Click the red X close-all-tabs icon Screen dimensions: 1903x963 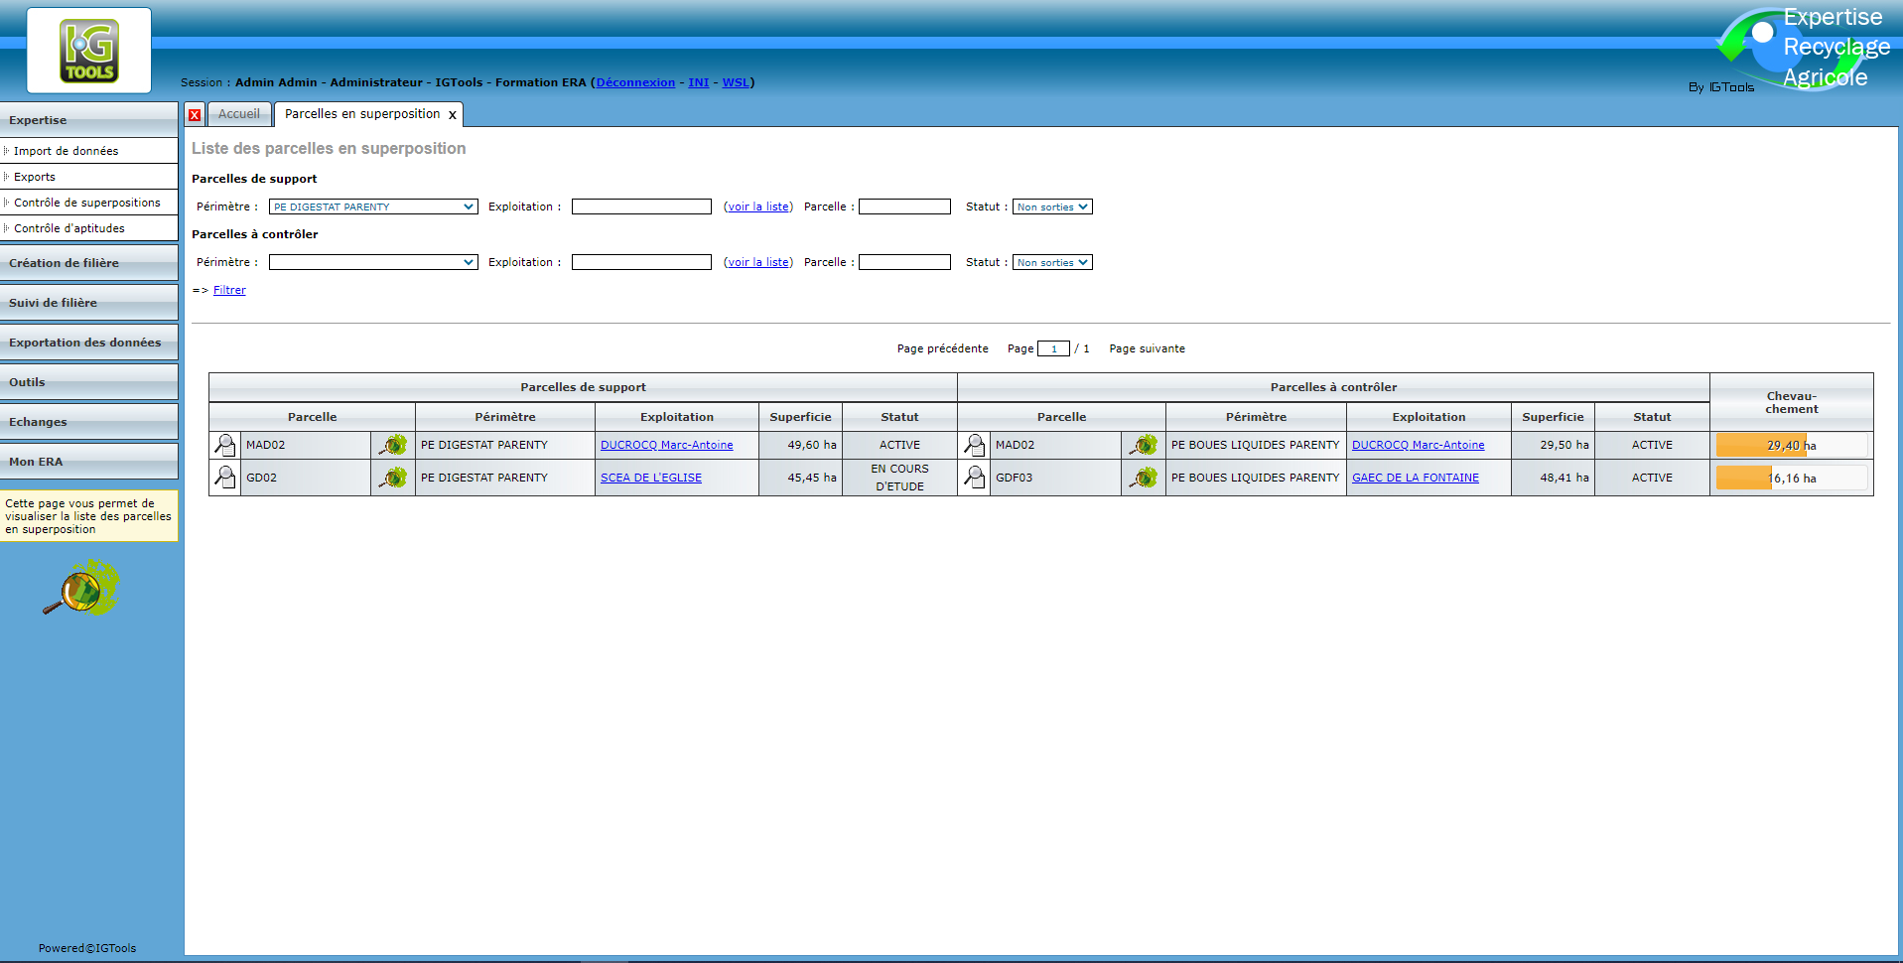click(x=195, y=115)
